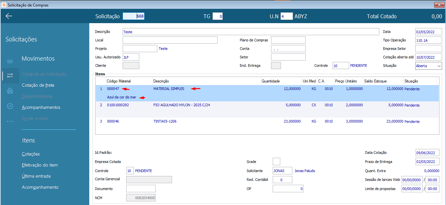This screenshot has height=205, width=446.
Task: Open Última entrada item option
Action: point(36,176)
